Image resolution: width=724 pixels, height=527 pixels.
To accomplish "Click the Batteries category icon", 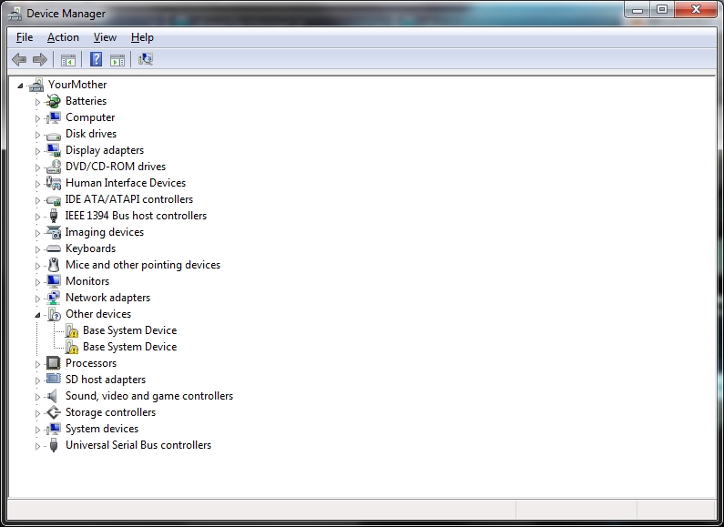I will tap(54, 101).
